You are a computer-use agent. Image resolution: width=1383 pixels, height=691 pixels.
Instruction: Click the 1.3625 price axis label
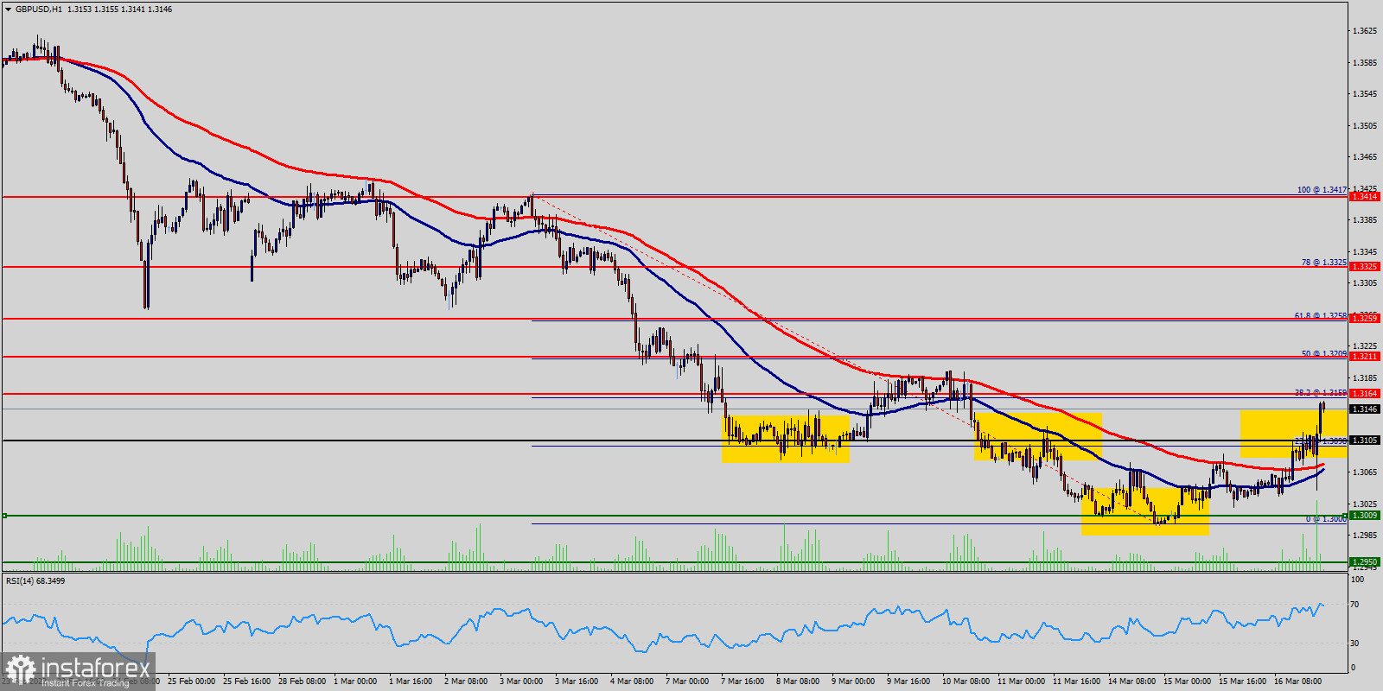[1364, 31]
